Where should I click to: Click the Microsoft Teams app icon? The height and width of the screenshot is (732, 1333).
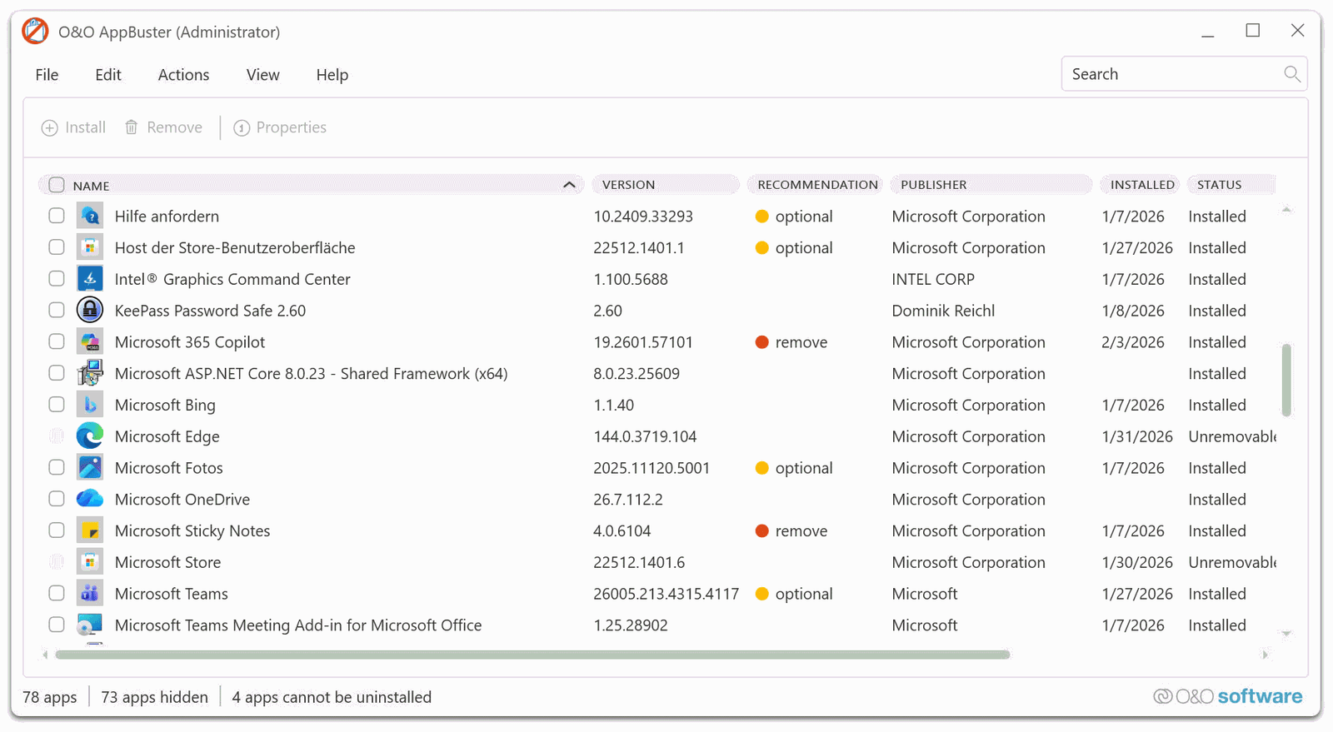point(90,594)
